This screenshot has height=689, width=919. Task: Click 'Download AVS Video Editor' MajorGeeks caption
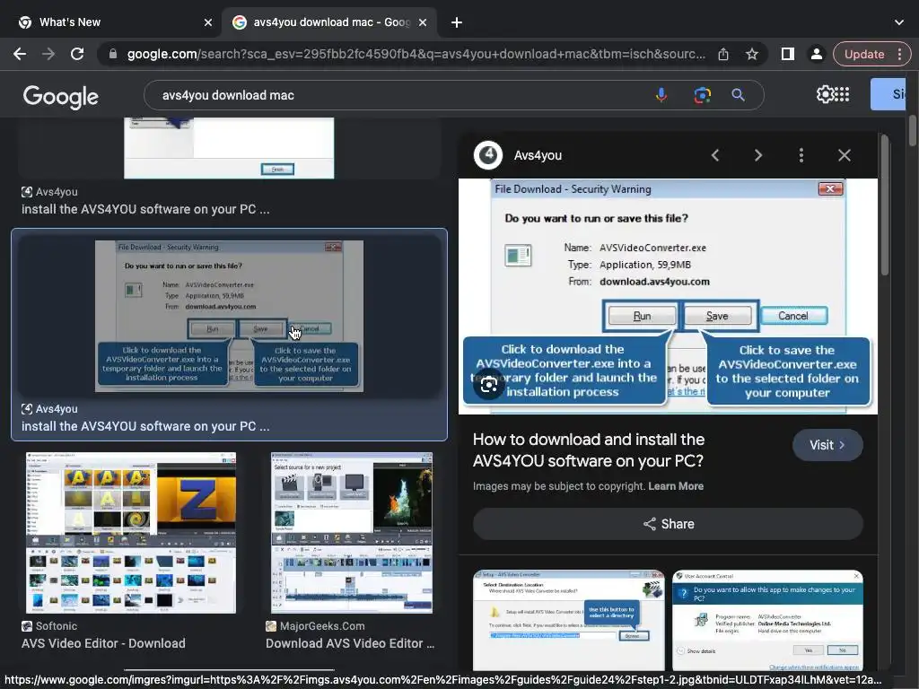[x=350, y=643]
